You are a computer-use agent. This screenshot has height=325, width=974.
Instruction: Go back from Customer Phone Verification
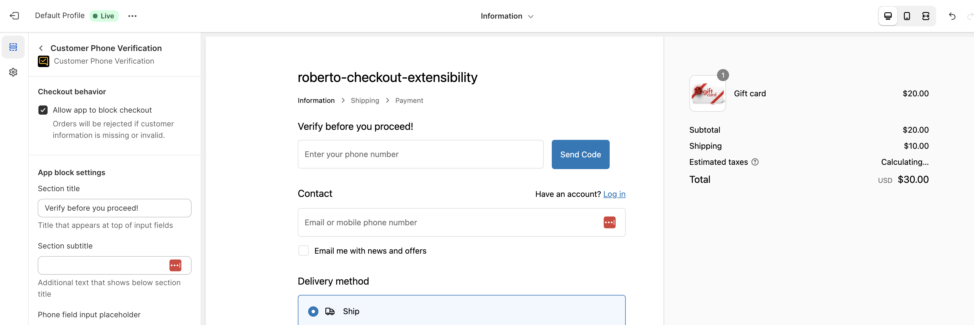point(41,48)
